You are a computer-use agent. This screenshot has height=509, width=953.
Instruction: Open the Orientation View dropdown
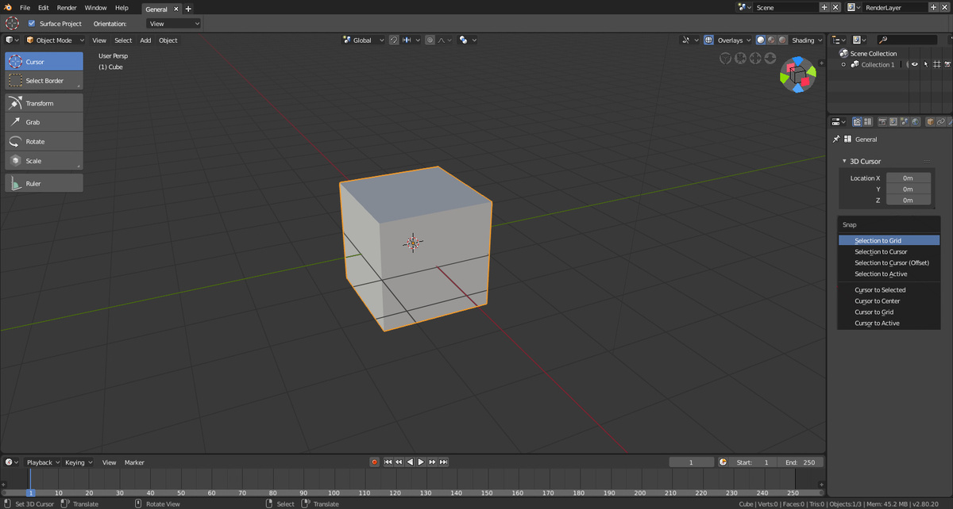(x=174, y=24)
